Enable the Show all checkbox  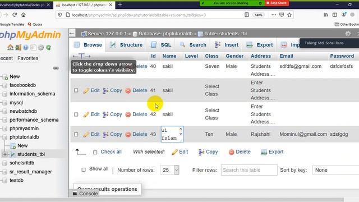pos(84,169)
